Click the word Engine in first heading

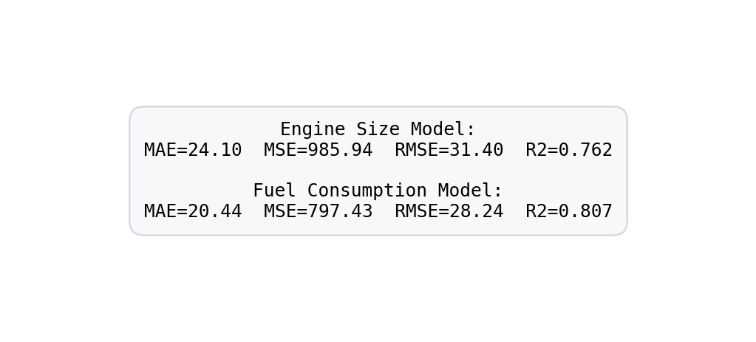point(313,130)
